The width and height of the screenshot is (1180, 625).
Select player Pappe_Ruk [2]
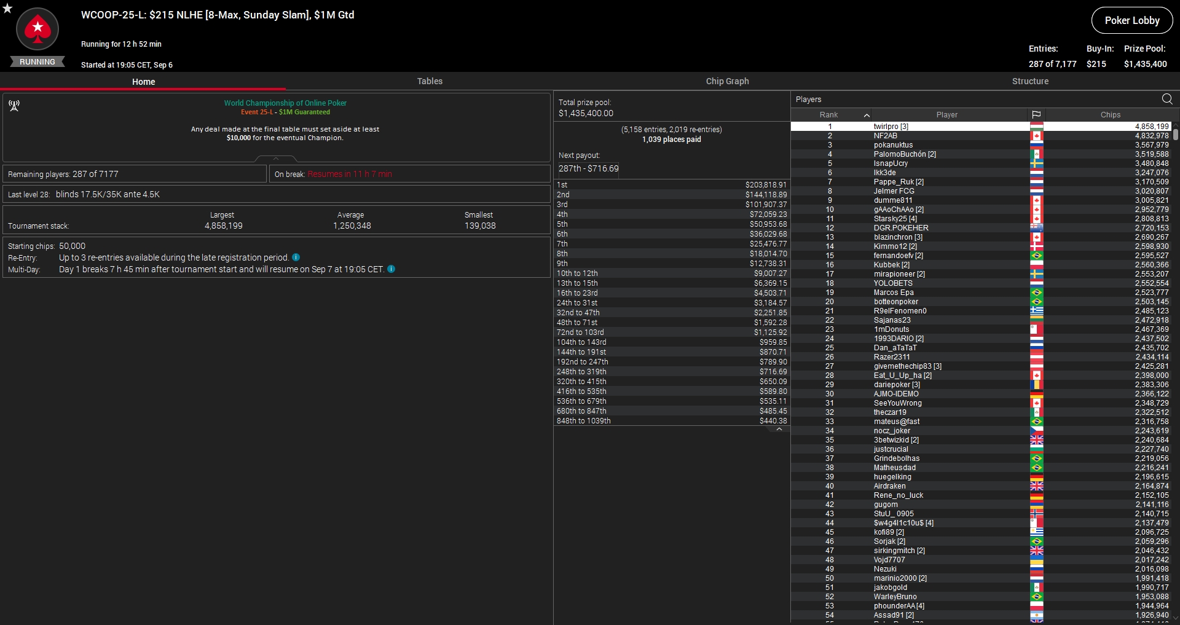(x=981, y=182)
